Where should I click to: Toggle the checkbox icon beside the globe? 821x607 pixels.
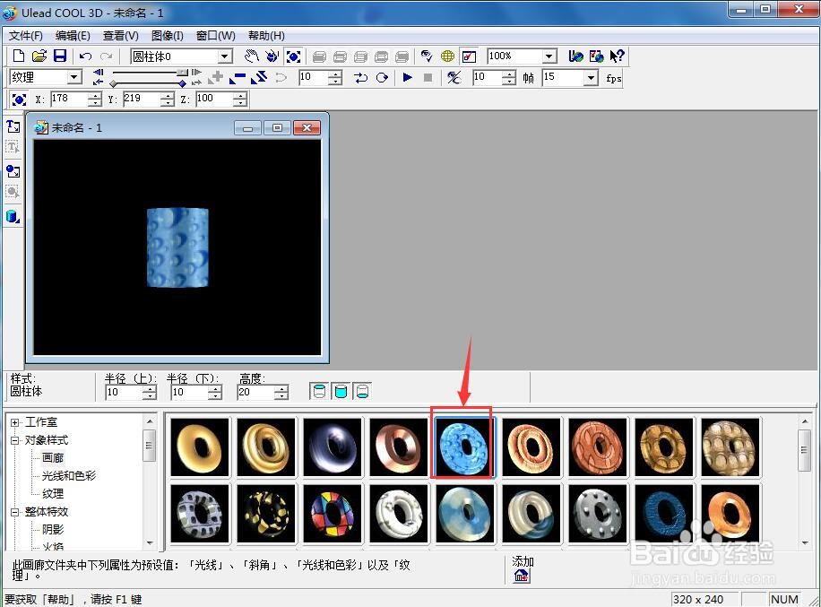pos(469,56)
